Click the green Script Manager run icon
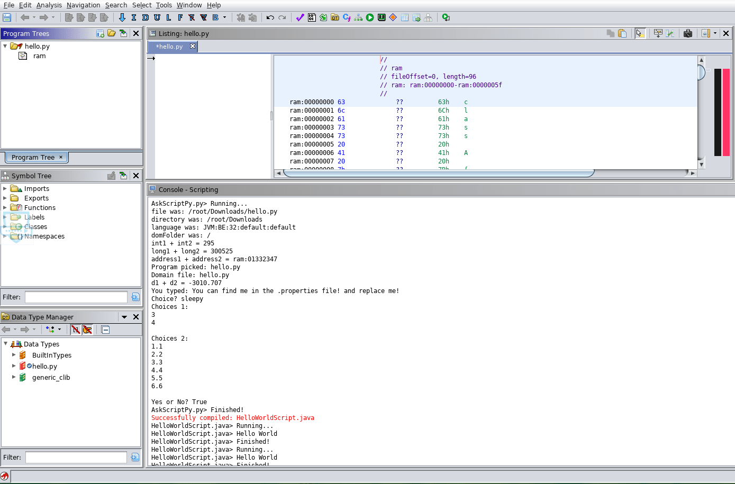Screen dimensions: 735x484 (370, 17)
